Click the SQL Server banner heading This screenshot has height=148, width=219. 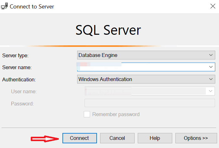coord(108,30)
